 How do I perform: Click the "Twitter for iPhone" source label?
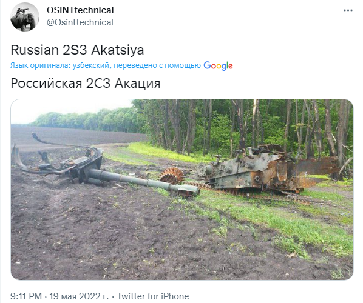coord(153,296)
